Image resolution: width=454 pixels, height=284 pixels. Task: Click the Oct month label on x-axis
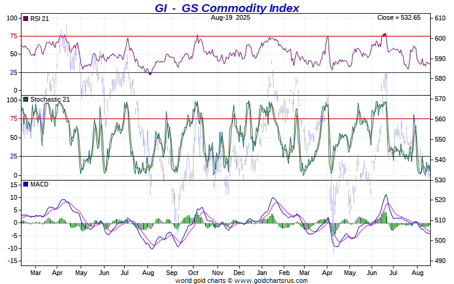tap(193, 273)
